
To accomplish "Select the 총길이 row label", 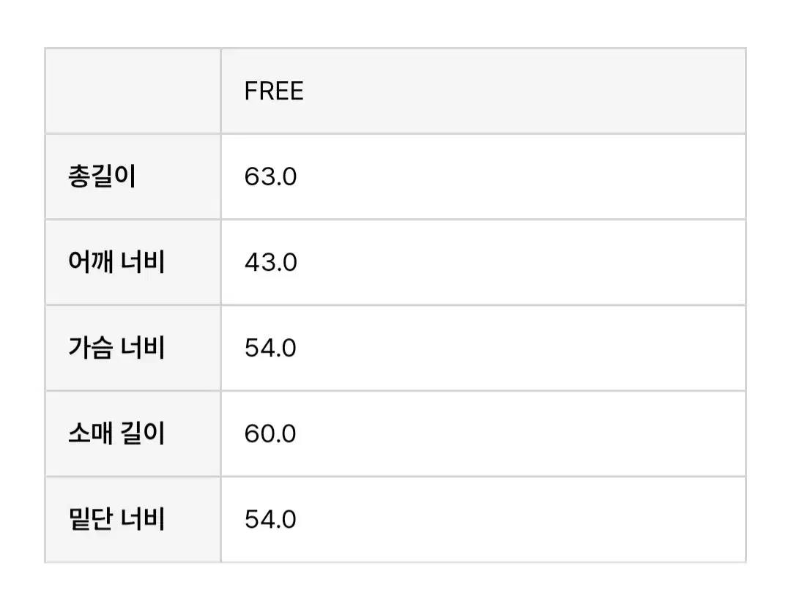I will tap(101, 177).
